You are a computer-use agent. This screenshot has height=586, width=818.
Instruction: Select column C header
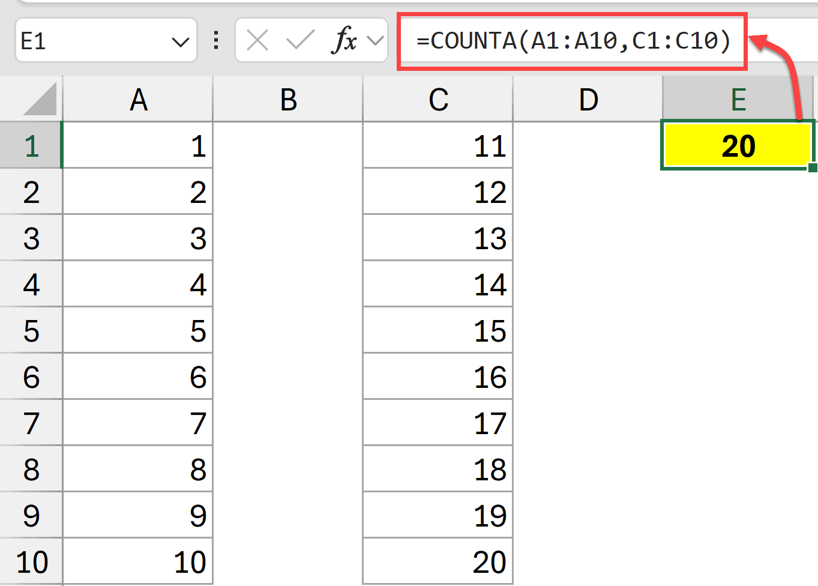pyautogui.click(x=438, y=98)
